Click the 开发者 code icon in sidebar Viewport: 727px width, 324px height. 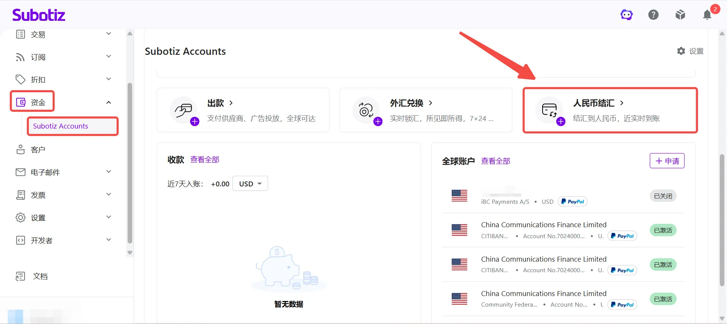pos(20,240)
